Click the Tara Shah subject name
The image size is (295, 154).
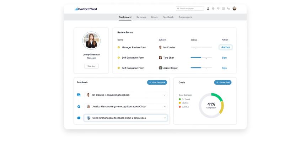coord(169,58)
